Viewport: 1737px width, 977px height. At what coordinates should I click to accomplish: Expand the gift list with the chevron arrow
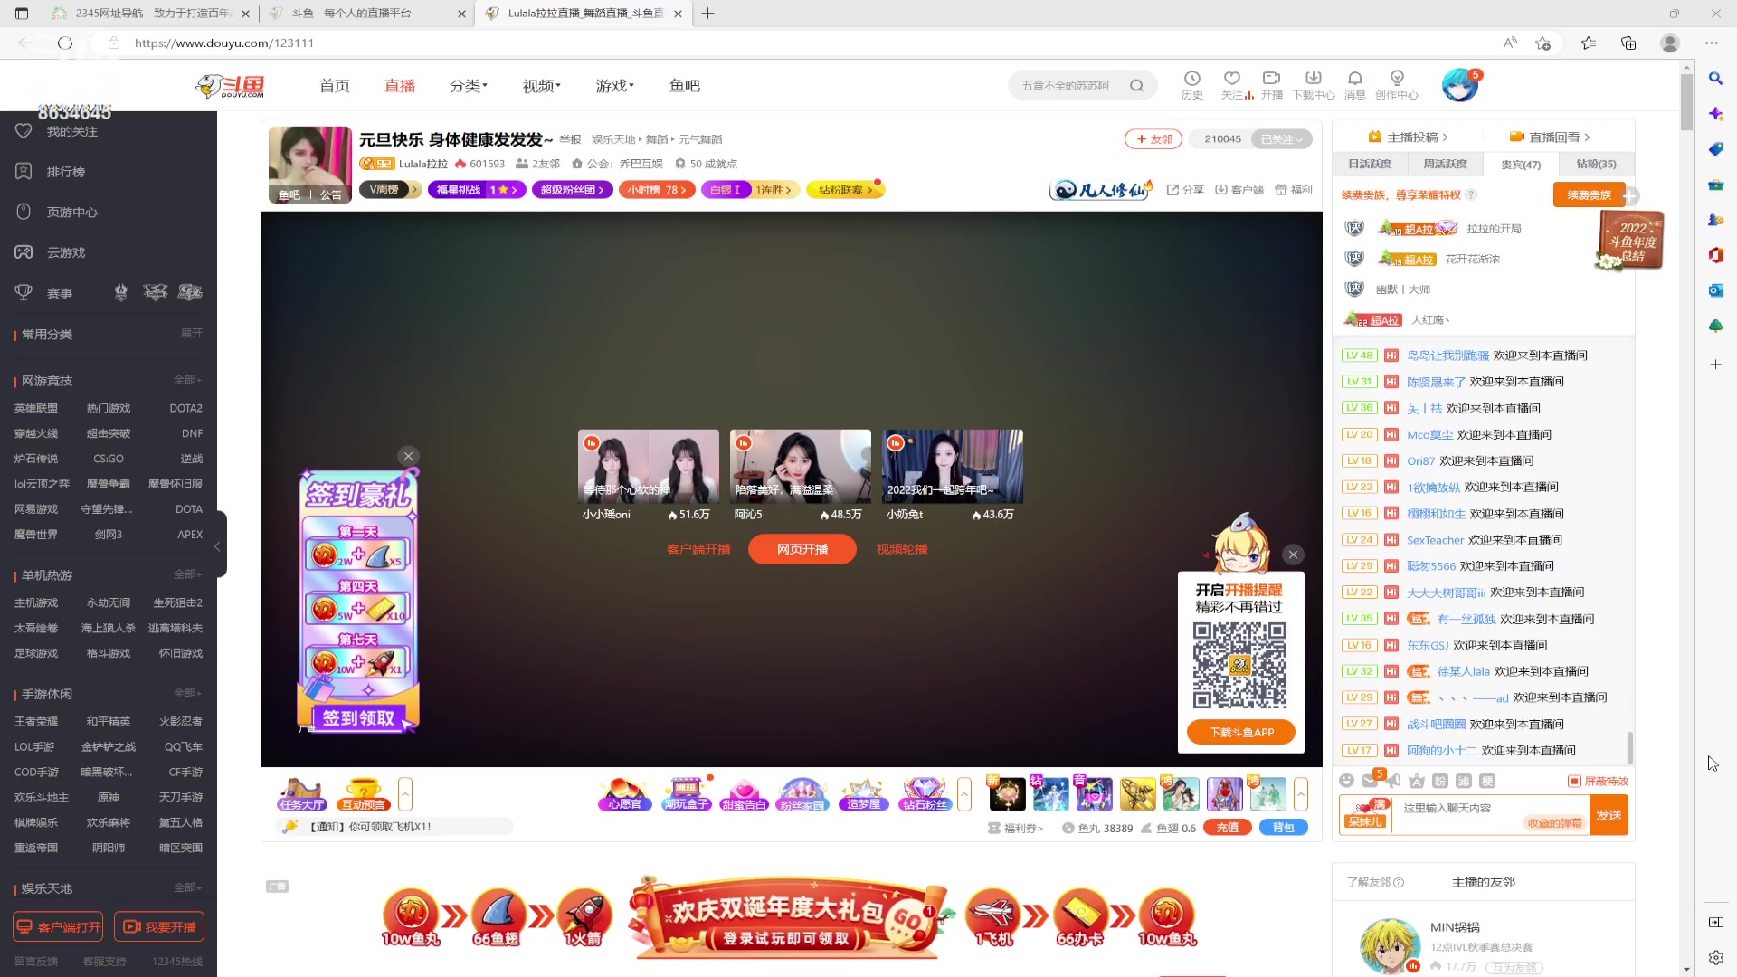pos(966,793)
